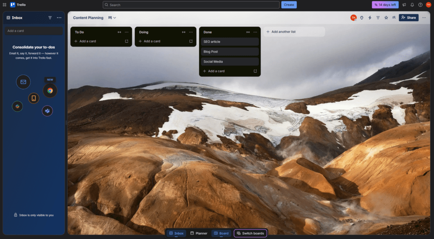Open Inbox more options menu

59,18
